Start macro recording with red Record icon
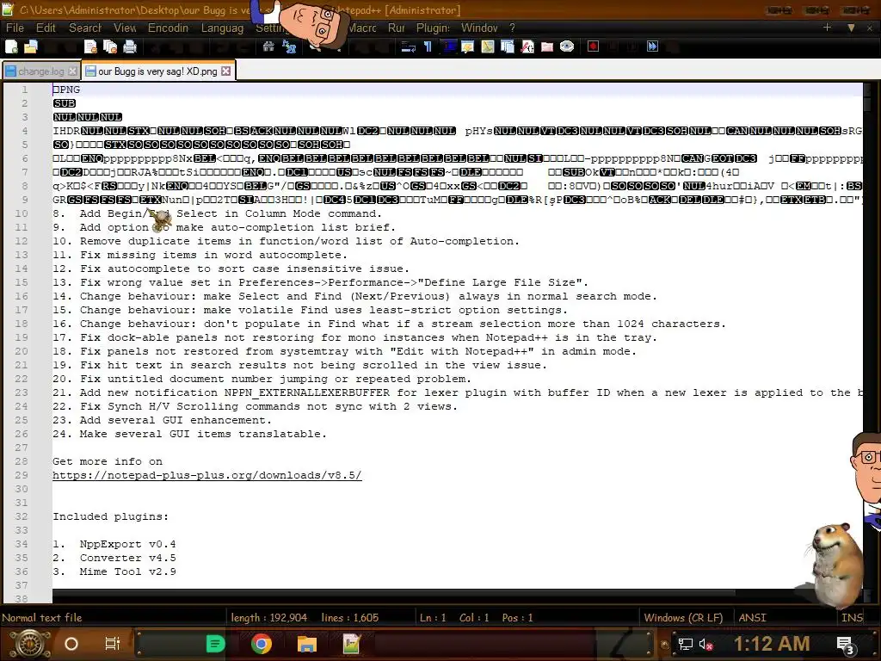 click(593, 46)
